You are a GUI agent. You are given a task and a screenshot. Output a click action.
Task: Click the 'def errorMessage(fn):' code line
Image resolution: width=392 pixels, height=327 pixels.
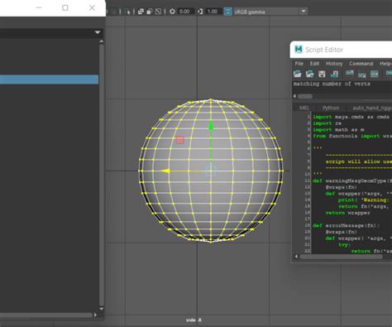(346, 225)
